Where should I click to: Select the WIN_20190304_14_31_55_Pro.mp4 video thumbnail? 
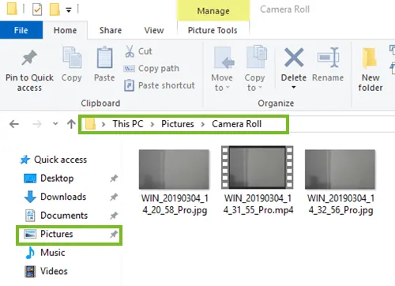click(258, 167)
